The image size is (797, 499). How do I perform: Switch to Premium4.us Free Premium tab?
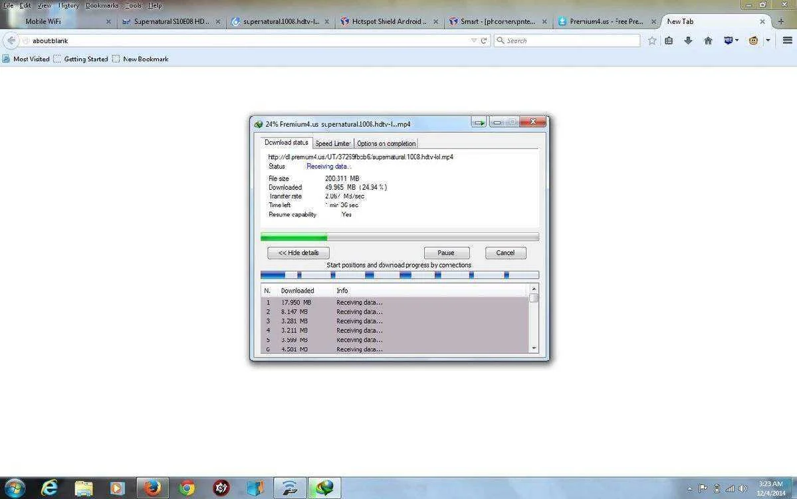[607, 22]
